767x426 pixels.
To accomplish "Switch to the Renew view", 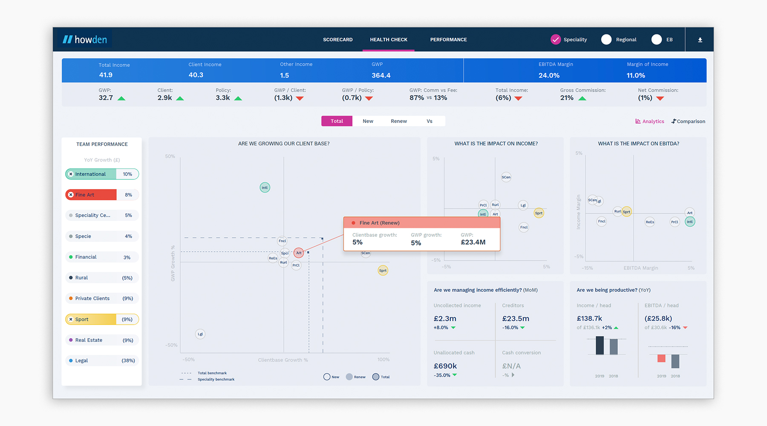I will pos(399,121).
